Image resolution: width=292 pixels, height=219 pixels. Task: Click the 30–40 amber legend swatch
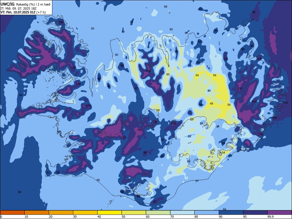coord(85,213)
